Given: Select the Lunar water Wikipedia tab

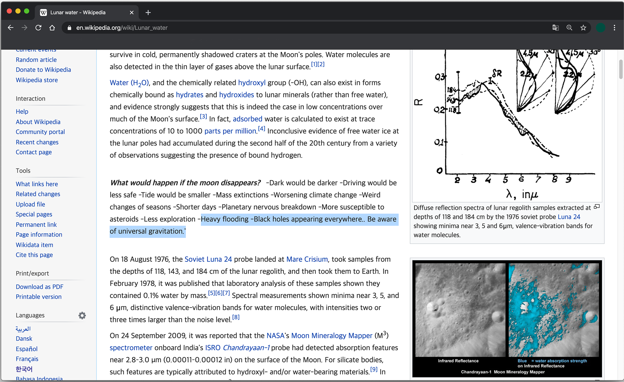Looking at the screenshot, I should coord(78,12).
